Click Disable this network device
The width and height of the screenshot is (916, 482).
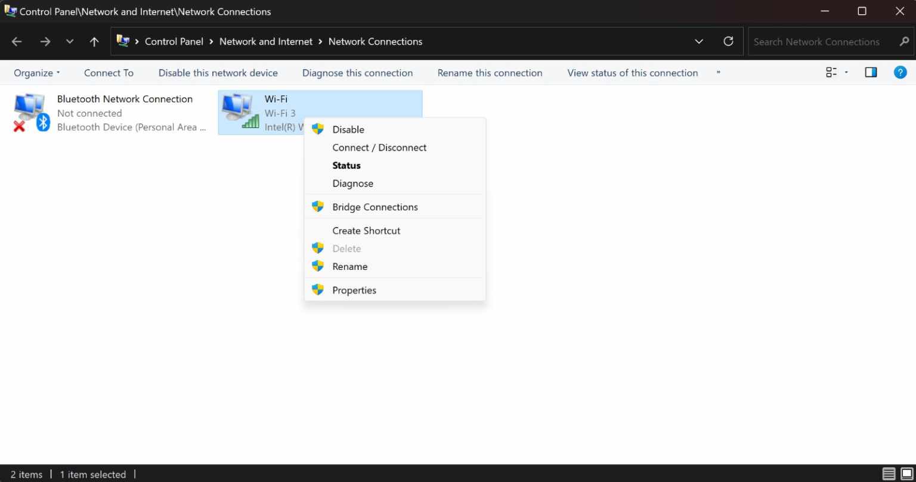(218, 73)
